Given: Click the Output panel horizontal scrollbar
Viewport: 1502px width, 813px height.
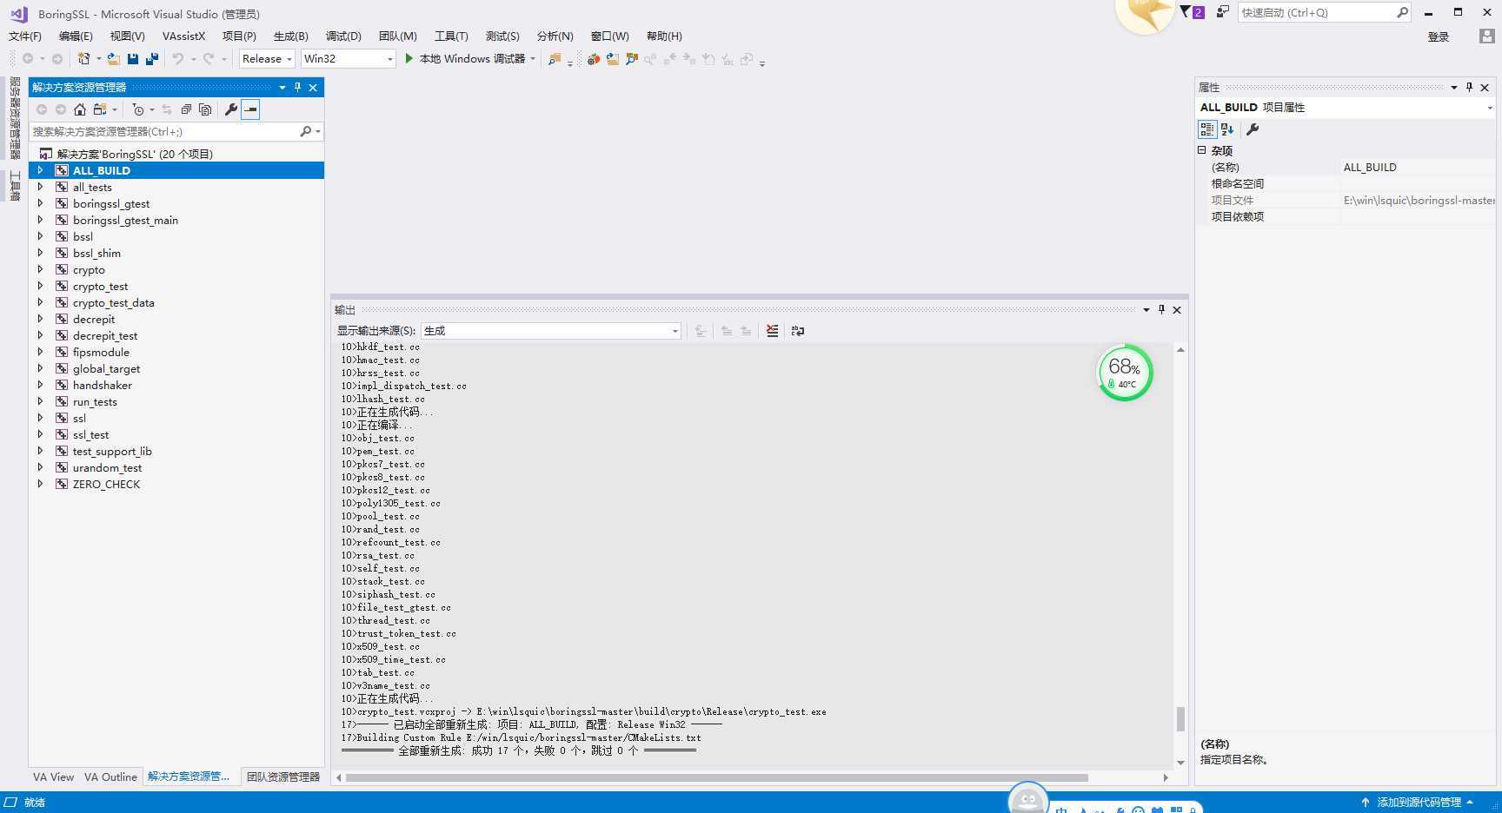Looking at the screenshot, I should tap(716, 777).
